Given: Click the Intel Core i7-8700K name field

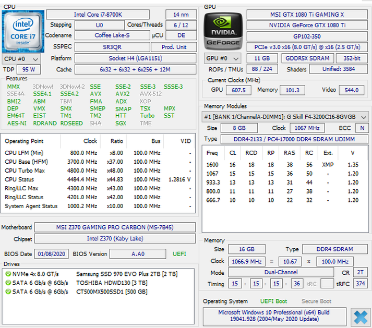Looking at the screenshot, I should (98, 15).
